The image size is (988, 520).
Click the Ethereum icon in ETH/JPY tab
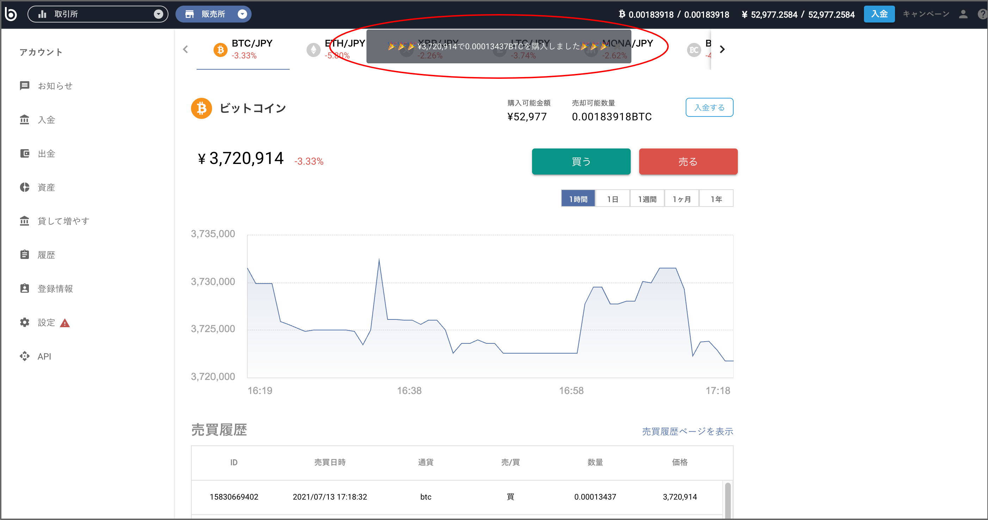click(313, 50)
